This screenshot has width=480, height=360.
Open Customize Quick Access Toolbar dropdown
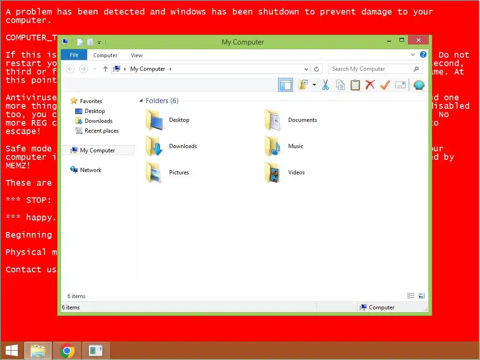tap(99, 42)
